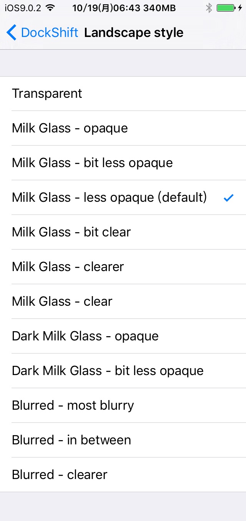Choose Milk Glass - opaque
The image size is (246, 521).
(123, 128)
